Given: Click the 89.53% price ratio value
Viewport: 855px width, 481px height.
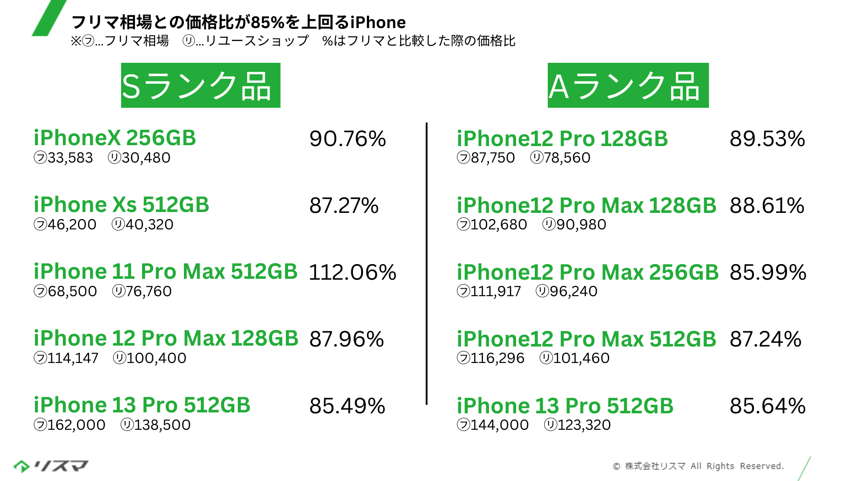Looking at the screenshot, I should tap(767, 139).
